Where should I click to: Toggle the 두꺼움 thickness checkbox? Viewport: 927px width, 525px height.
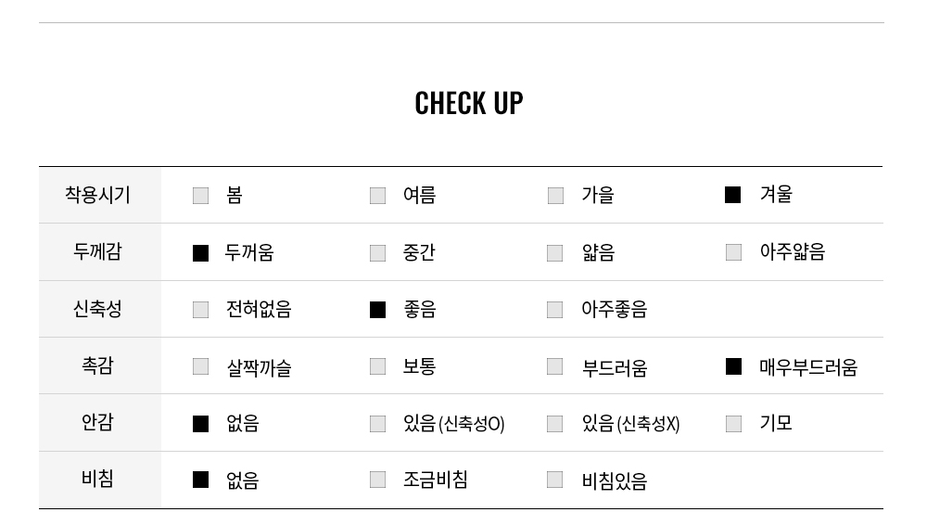(x=200, y=253)
